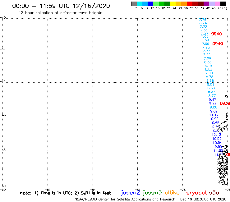Select the 7.35 wave height value
Screen dimensions: 230x202
(204, 30)
